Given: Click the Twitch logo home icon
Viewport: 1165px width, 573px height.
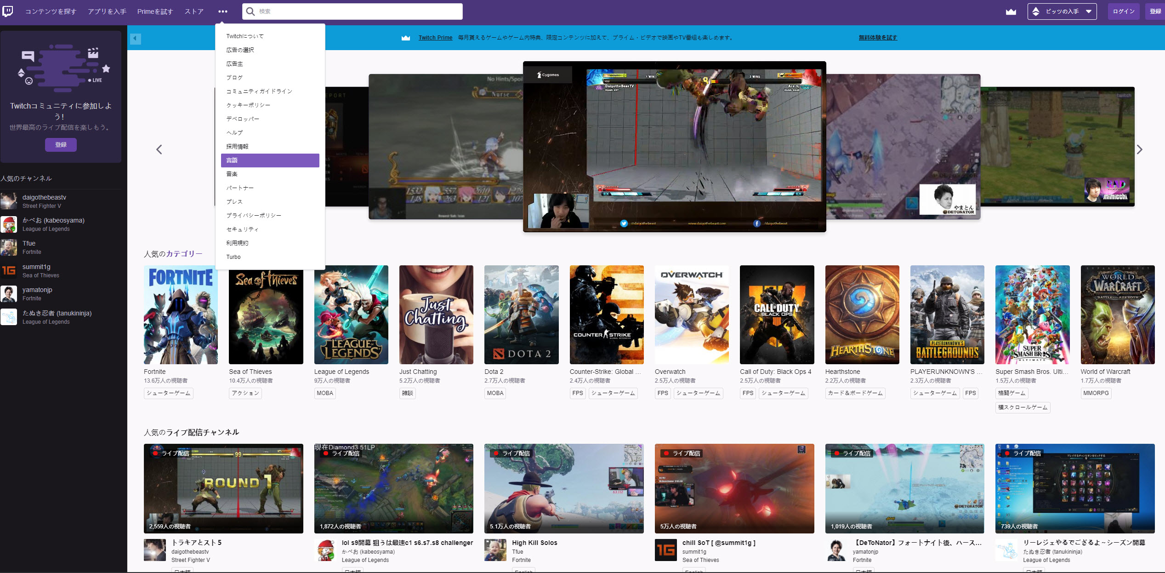Looking at the screenshot, I should [x=8, y=11].
